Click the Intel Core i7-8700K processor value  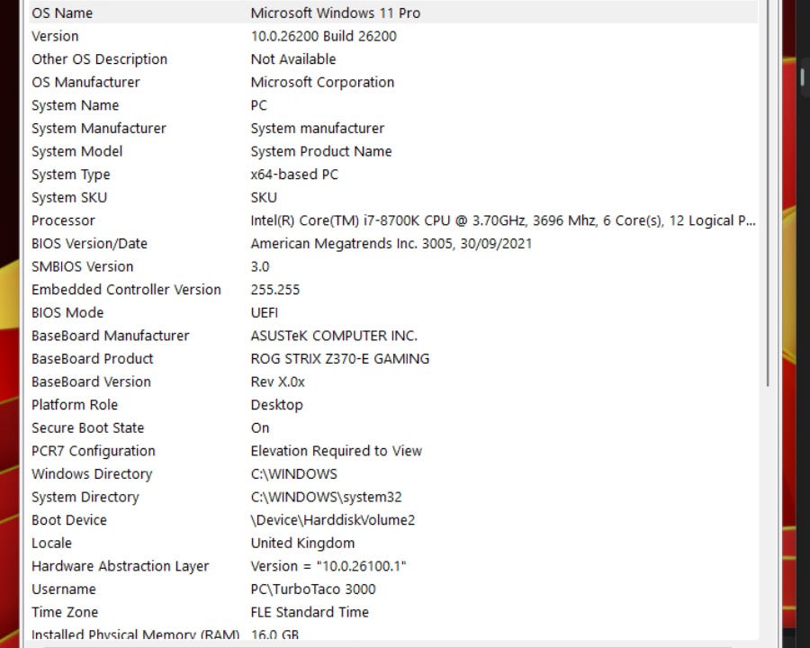(503, 220)
